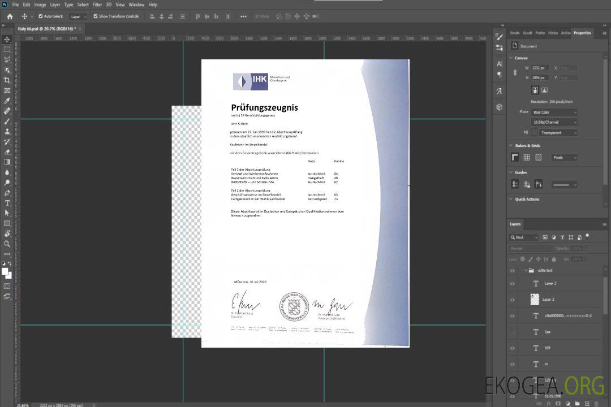Collapse the Canvas section
Image resolution: width=611 pixels, height=407 pixels.
click(x=511, y=58)
